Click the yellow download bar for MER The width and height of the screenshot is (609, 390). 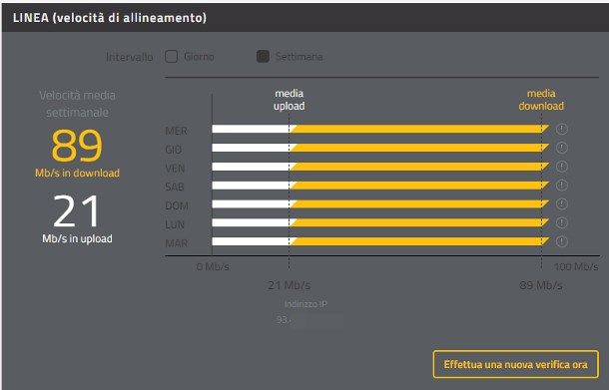click(419, 129)
